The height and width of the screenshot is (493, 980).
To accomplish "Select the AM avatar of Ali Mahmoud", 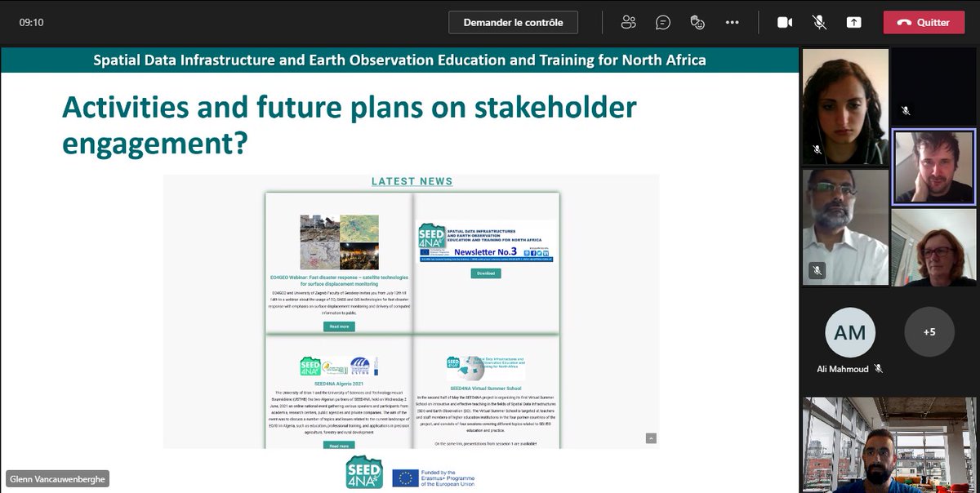I will [850, 332].
